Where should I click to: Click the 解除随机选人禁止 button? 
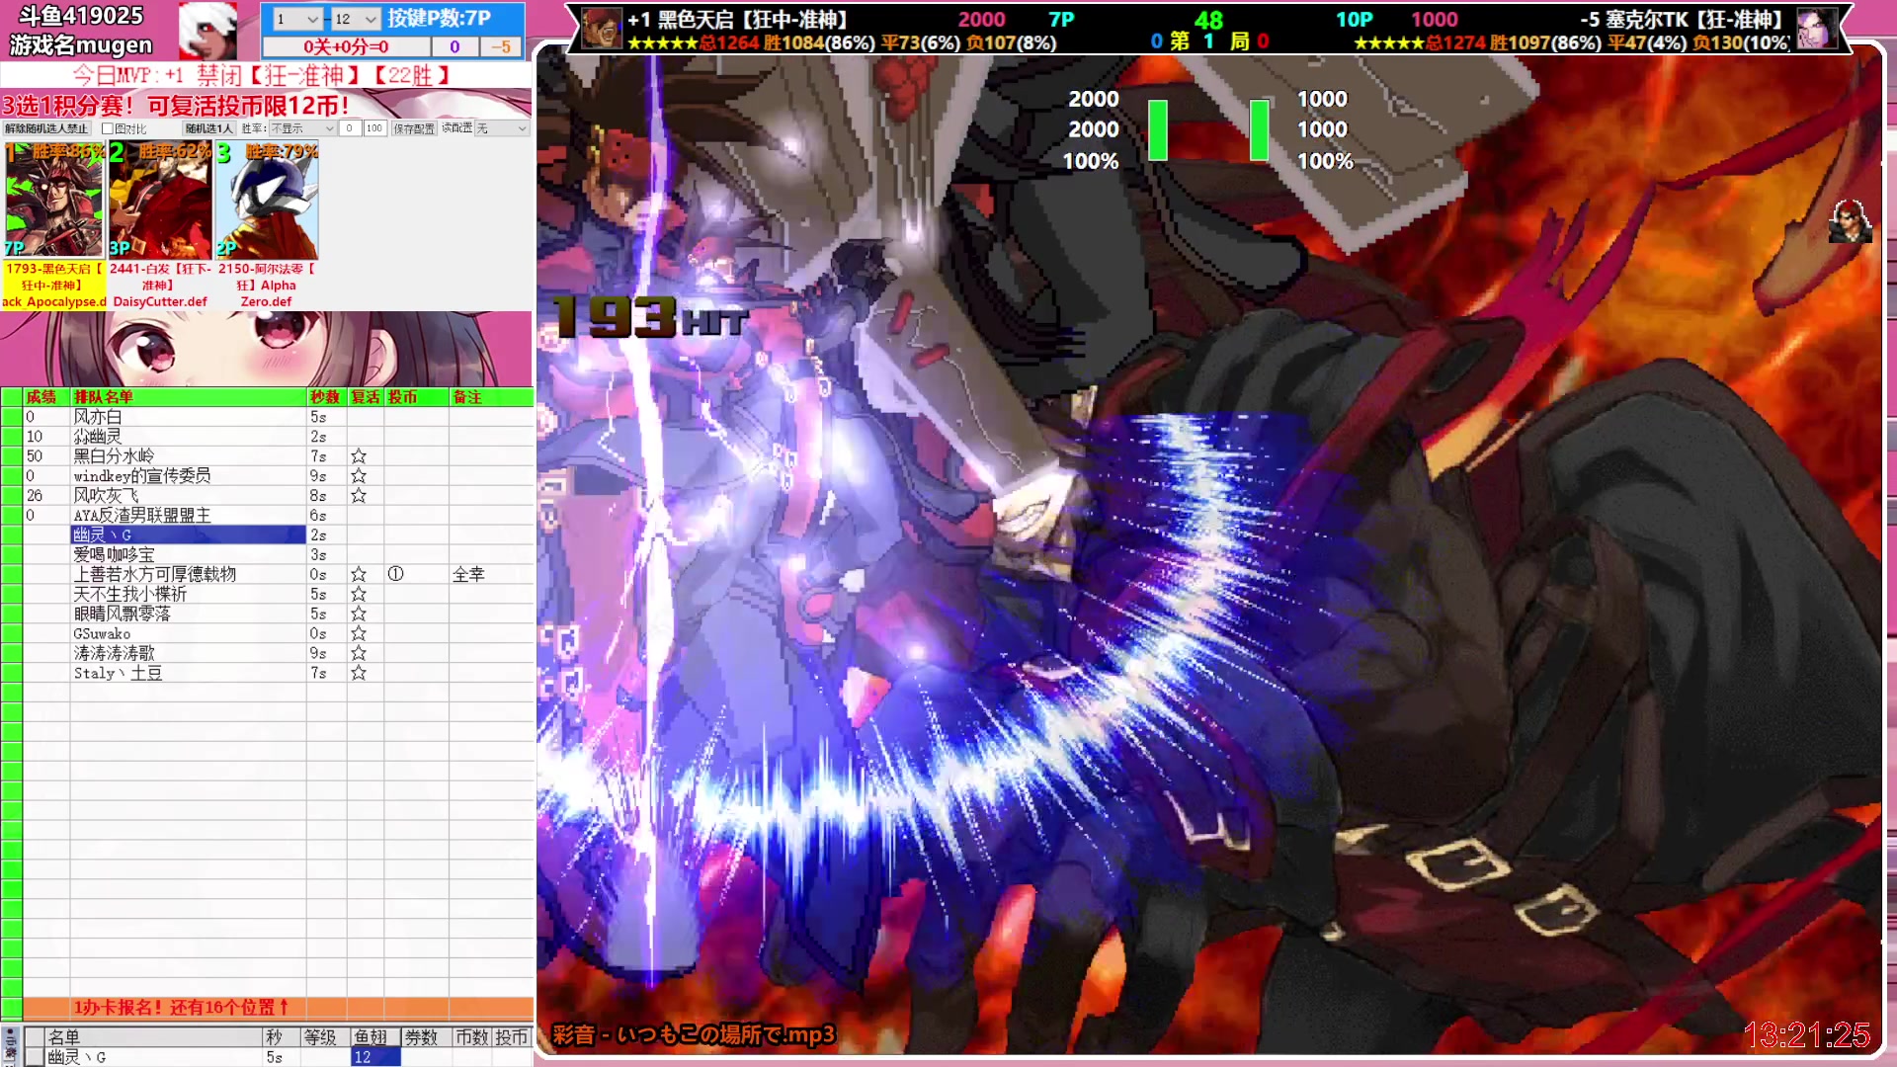46,128
